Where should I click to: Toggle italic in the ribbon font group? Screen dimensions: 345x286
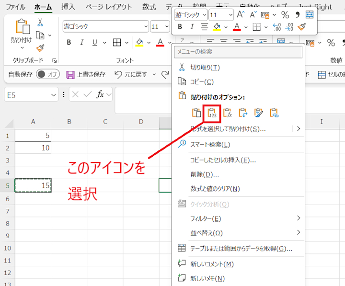pos(81,42)
